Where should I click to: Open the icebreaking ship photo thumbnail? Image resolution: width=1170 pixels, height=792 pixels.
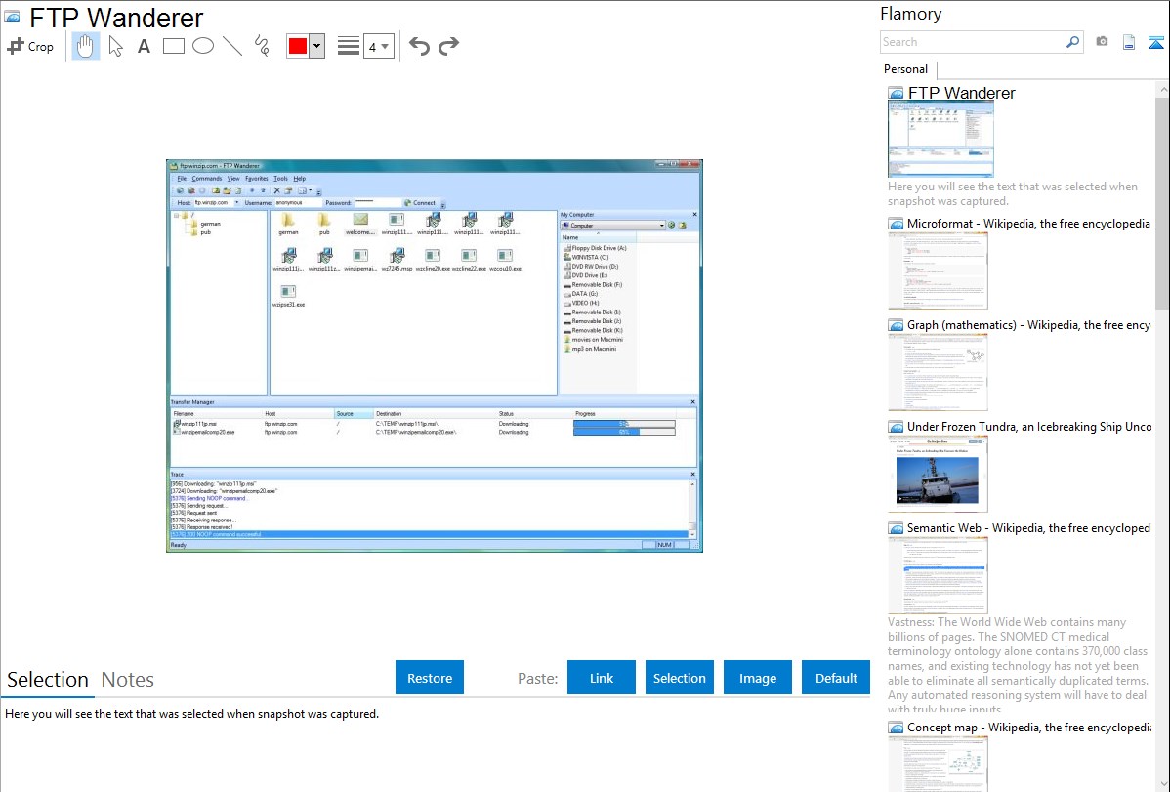(x=938, y=474)
